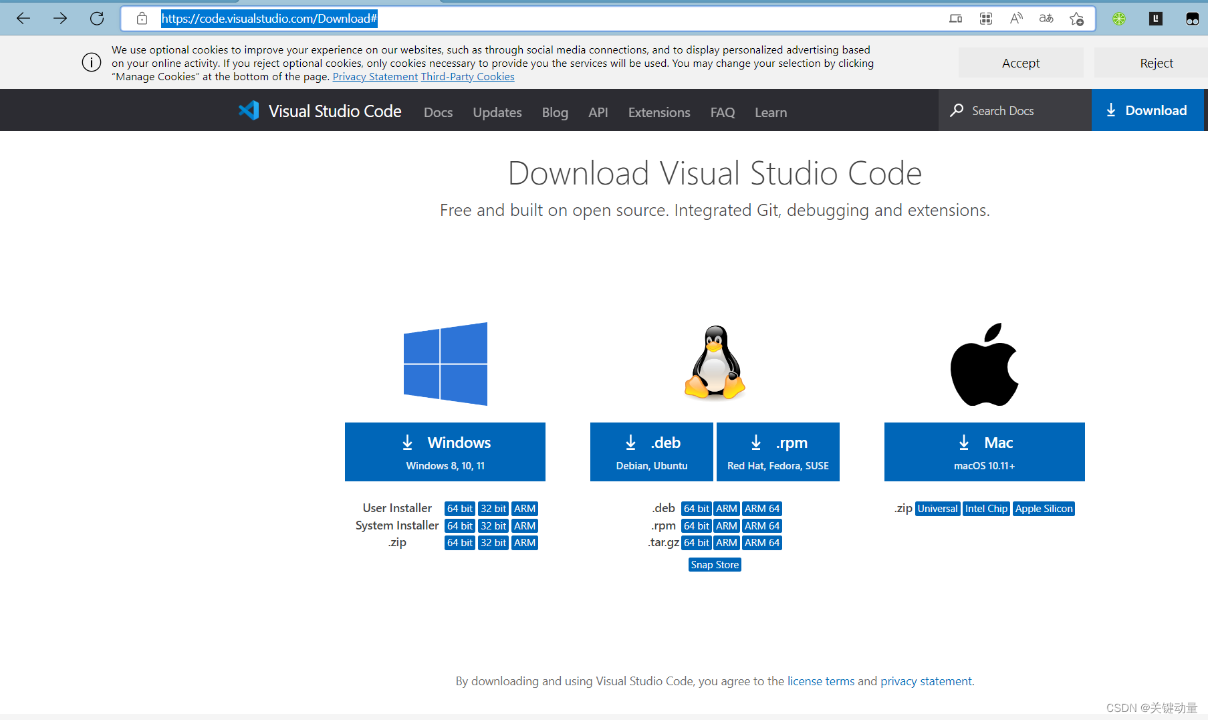Select Mac .zip Universal
This screenshot has width=1208, height=720.
[x=937, y=509]
